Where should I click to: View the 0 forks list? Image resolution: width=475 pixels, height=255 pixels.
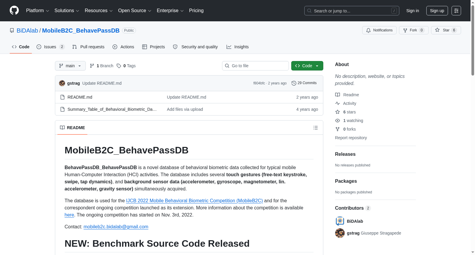[x=346, y=129]
